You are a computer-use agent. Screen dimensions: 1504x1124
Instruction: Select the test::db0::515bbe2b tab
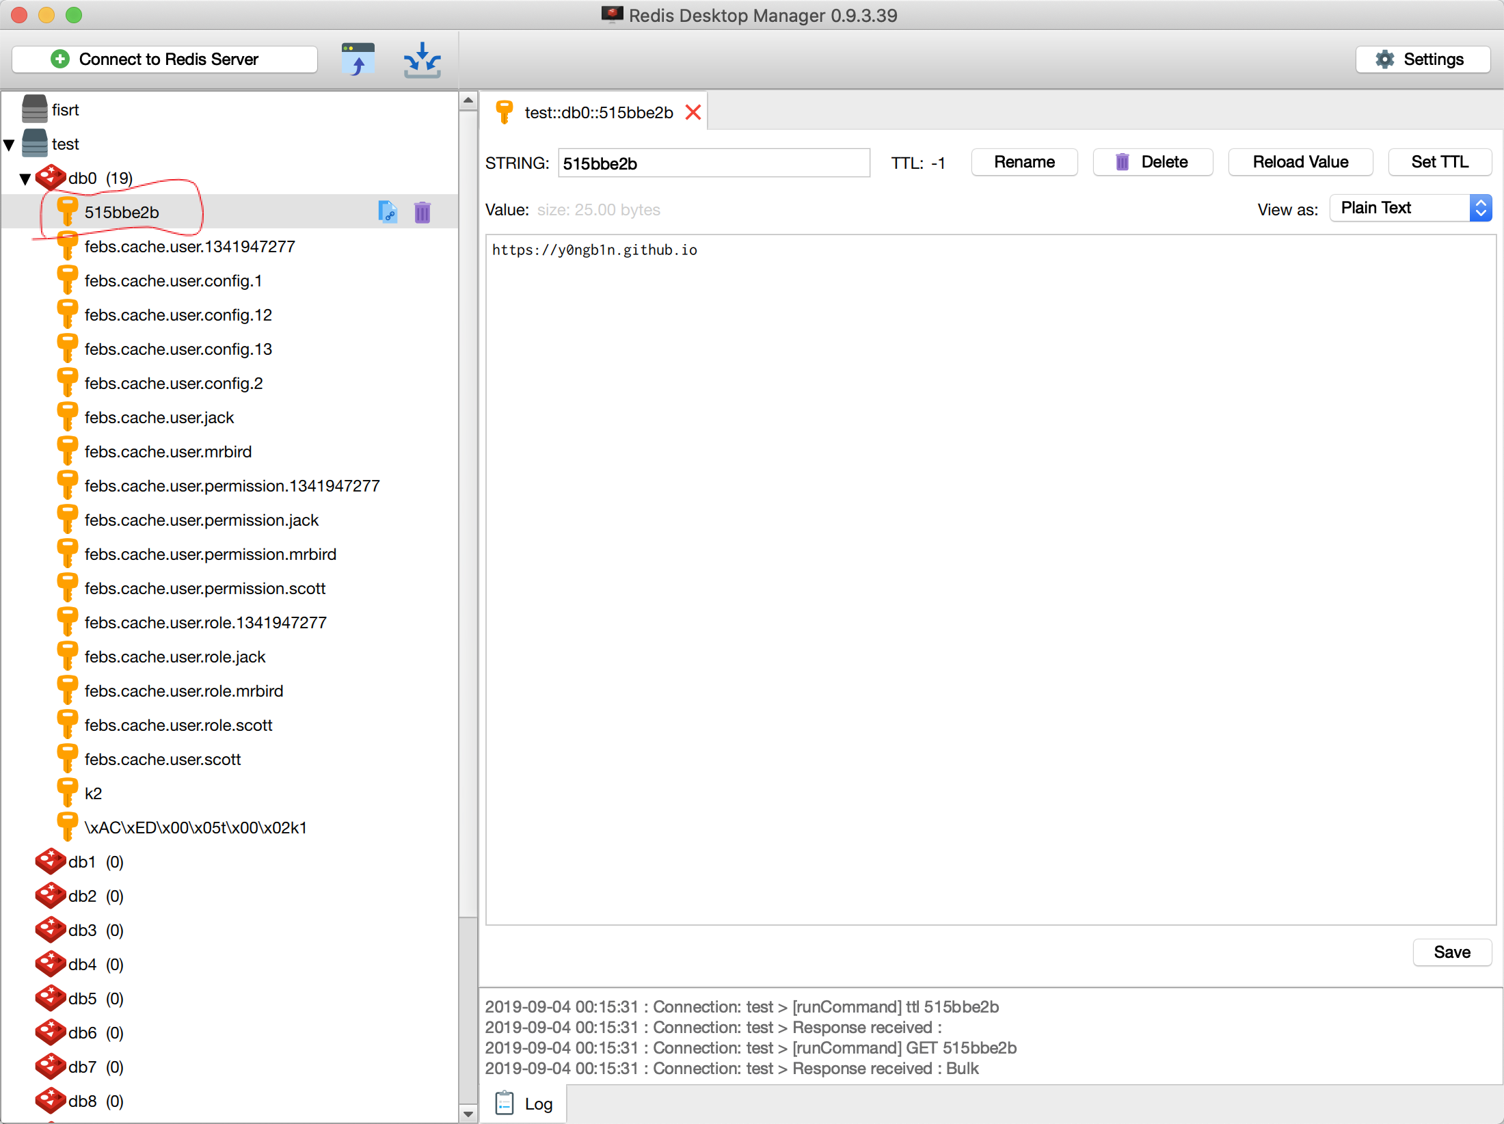tap(597, 112)
